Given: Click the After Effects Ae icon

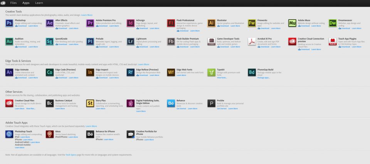Looking at the screenshot, I should 50,23.
